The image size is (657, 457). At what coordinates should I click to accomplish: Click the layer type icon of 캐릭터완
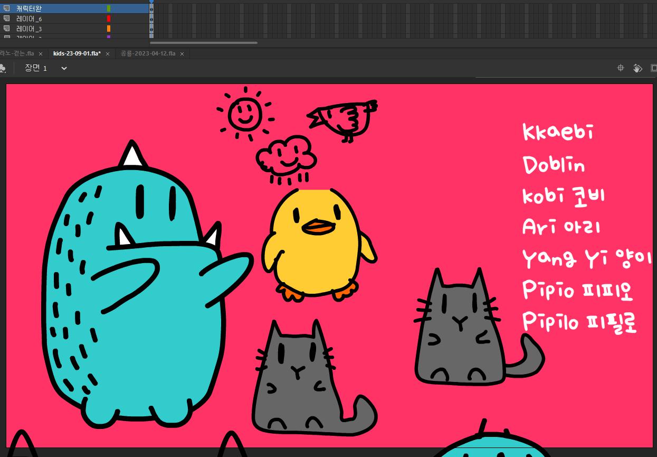7,8
